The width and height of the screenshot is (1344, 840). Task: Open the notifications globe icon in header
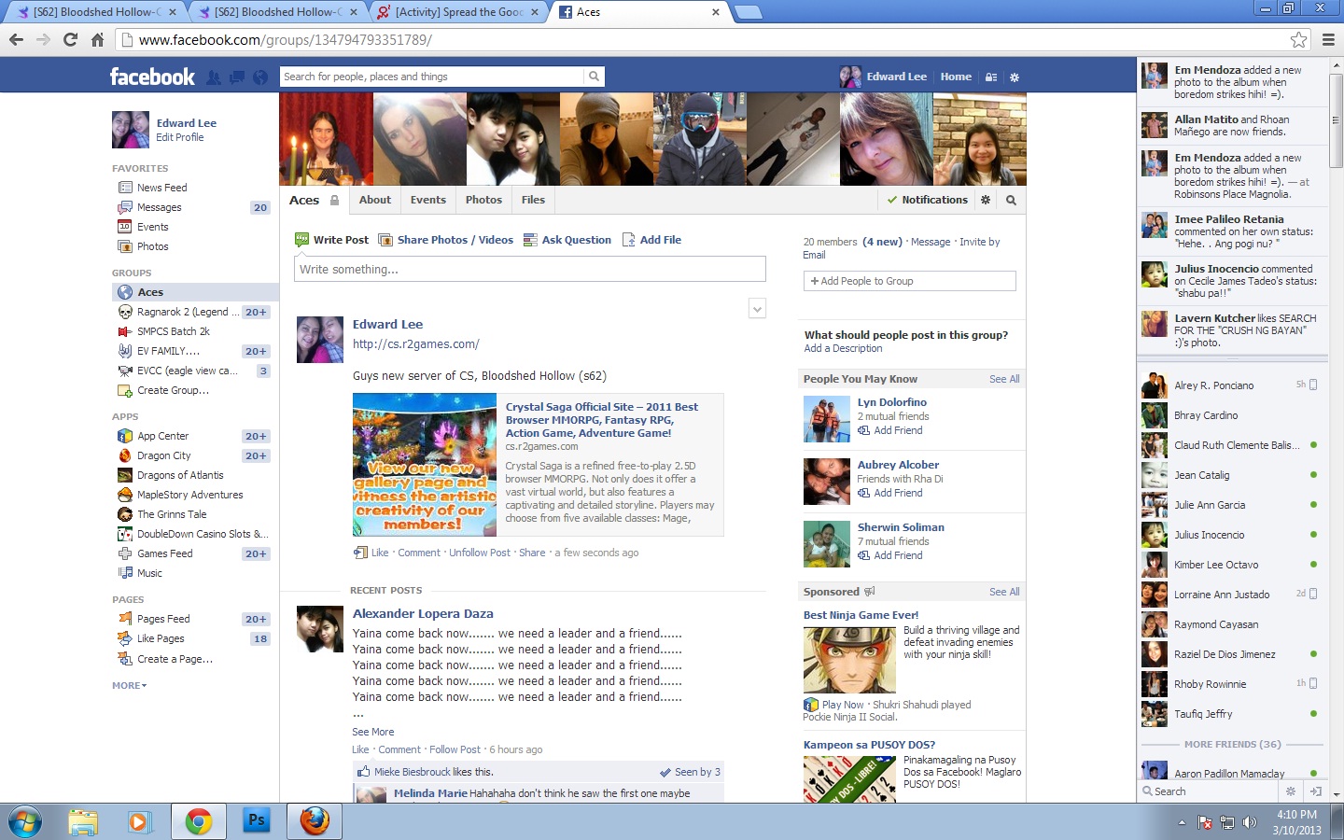tap(260, 77)
